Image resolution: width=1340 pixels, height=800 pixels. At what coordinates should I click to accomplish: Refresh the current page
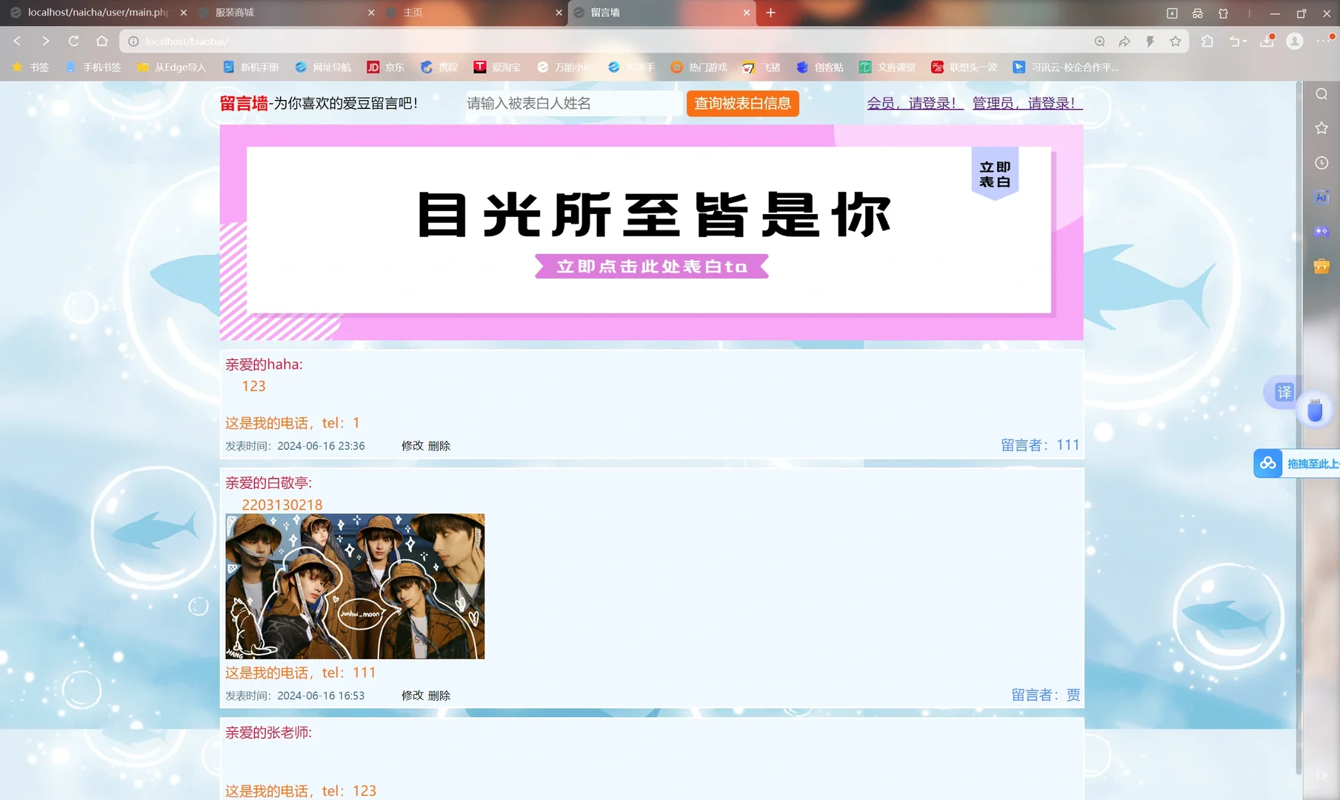[x=73, y=41]
